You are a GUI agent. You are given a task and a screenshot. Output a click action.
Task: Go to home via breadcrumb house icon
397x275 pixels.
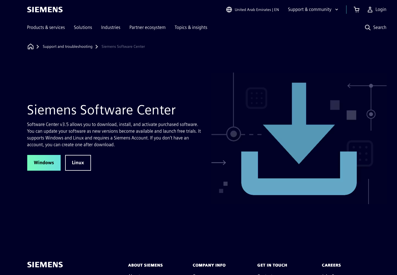click(31, 46)
